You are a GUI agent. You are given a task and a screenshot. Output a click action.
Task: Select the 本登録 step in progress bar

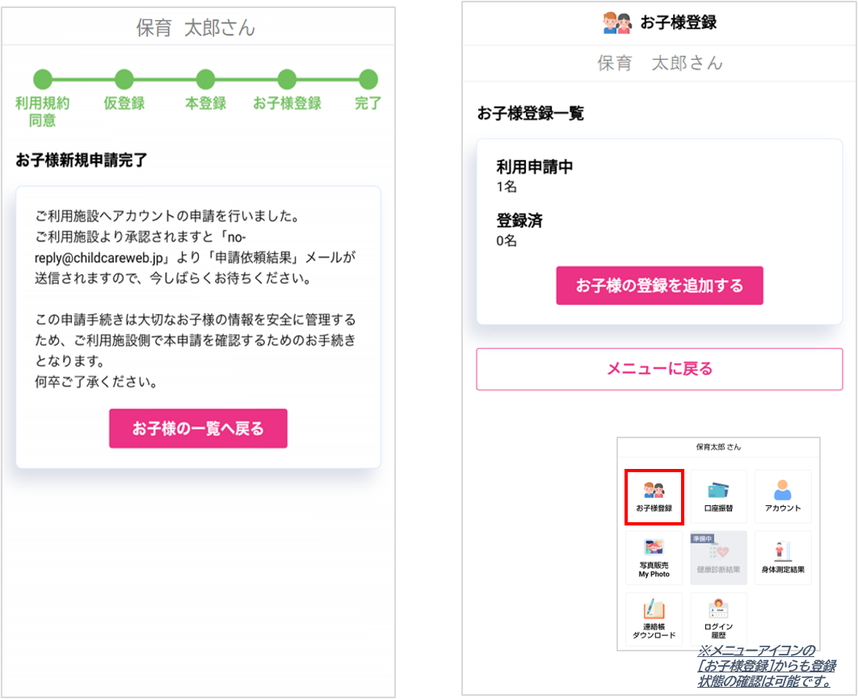coord(205,79)
